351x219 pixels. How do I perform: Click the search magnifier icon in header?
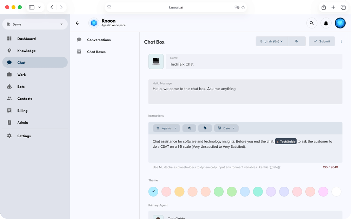point(311,23)
